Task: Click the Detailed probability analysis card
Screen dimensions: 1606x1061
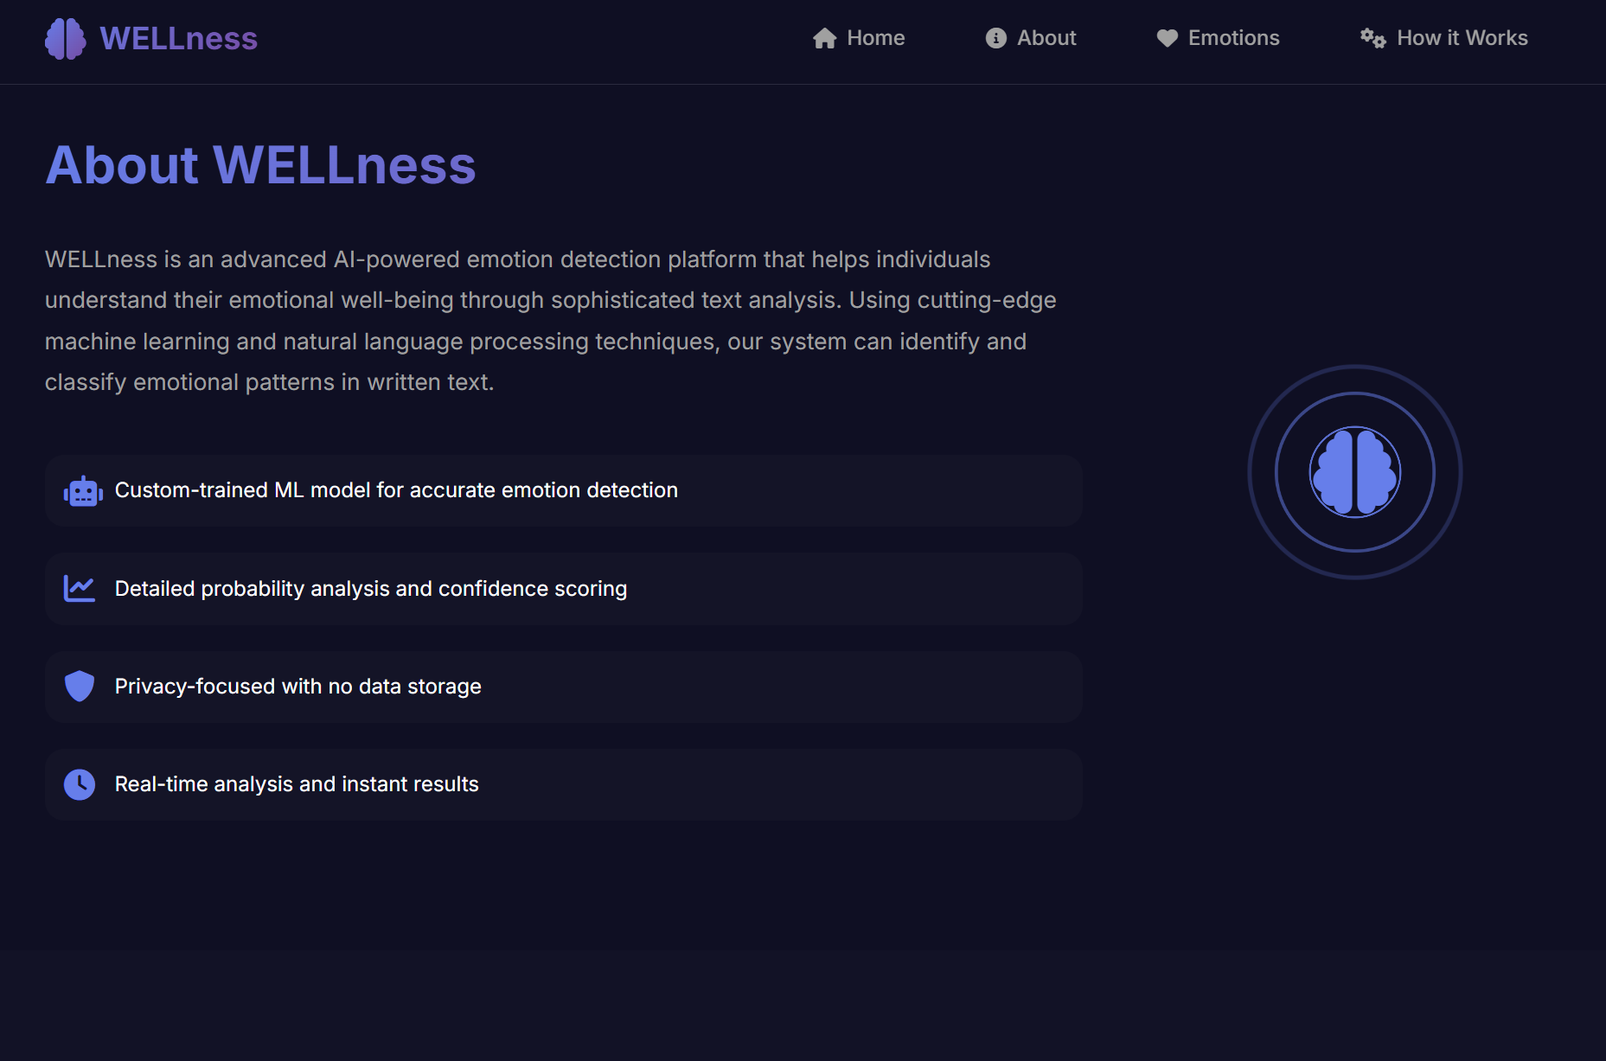Action: point(563,588)
